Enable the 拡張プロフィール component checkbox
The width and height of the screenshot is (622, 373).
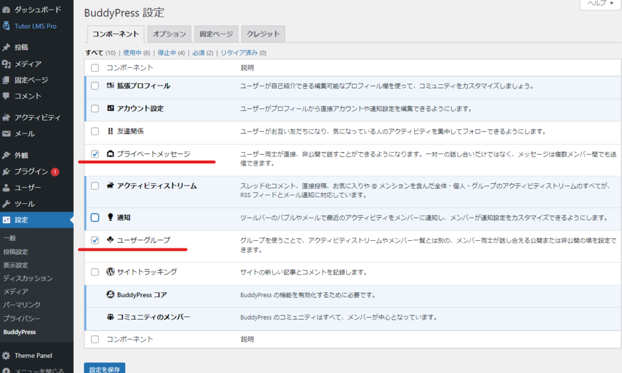(x=95, y=86)
